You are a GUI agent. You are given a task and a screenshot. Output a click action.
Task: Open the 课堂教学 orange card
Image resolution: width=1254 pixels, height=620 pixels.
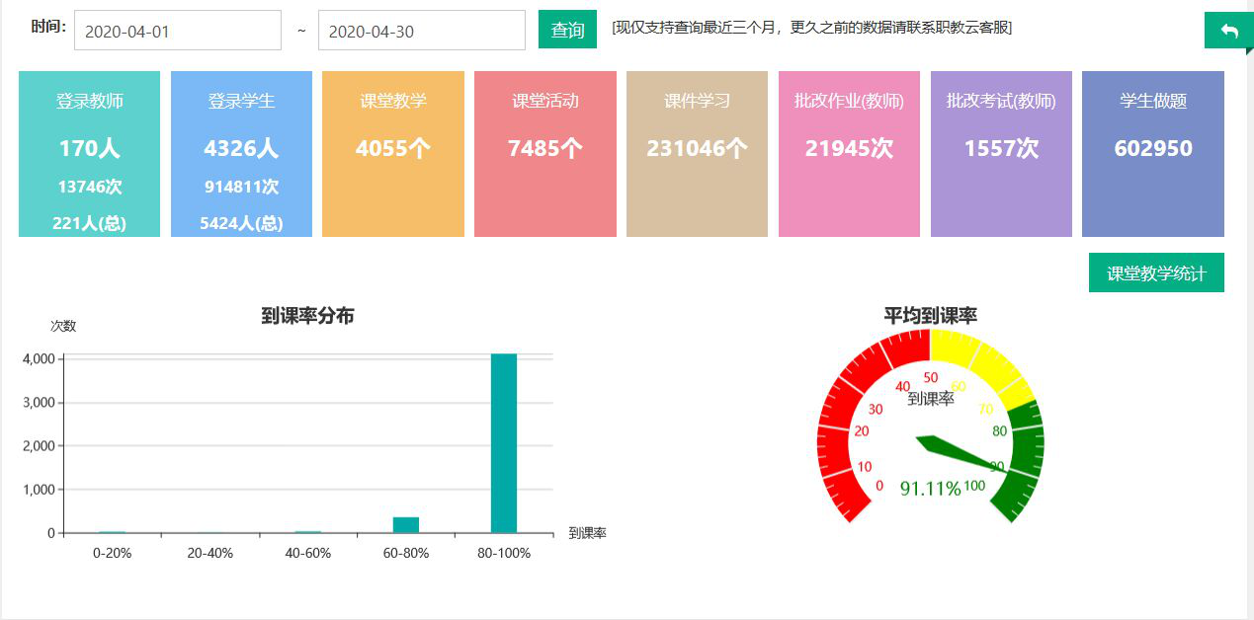click(x=392, y=154)
